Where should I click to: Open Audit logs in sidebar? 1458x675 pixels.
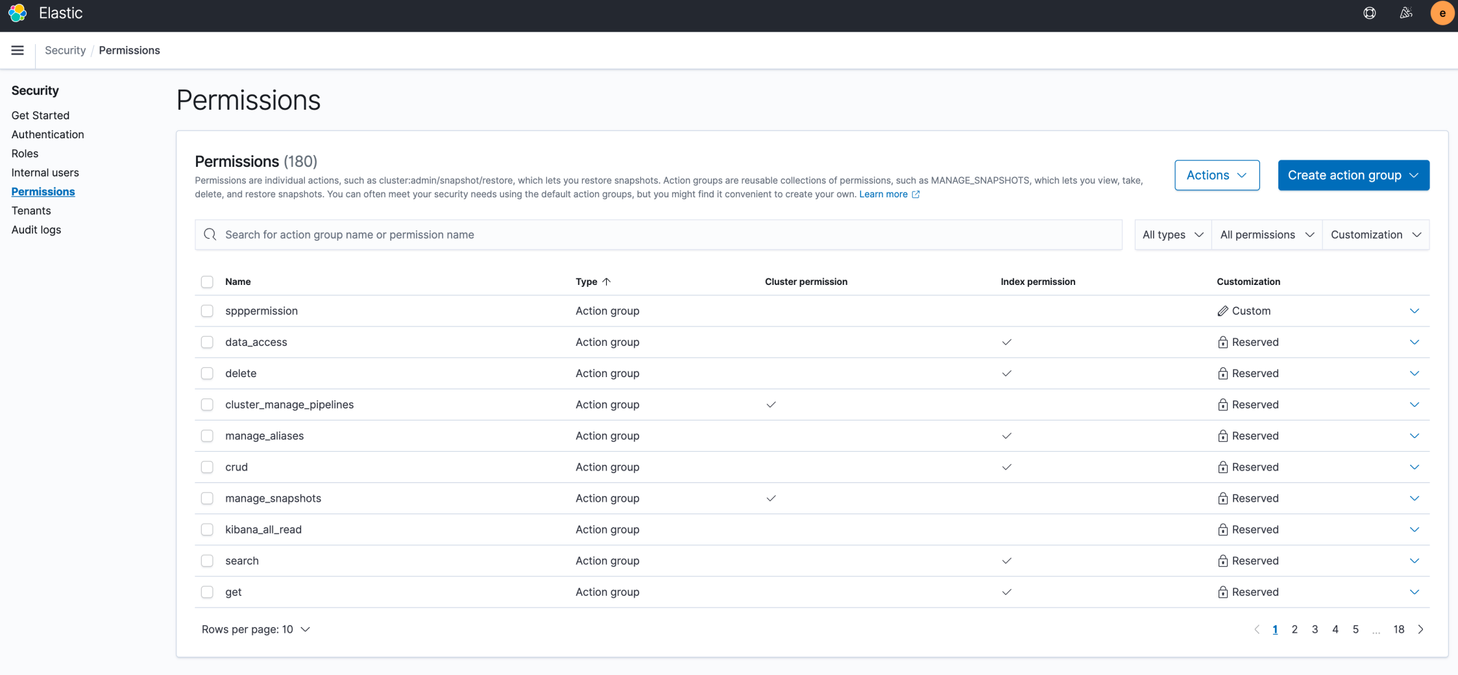coord(36,230)
